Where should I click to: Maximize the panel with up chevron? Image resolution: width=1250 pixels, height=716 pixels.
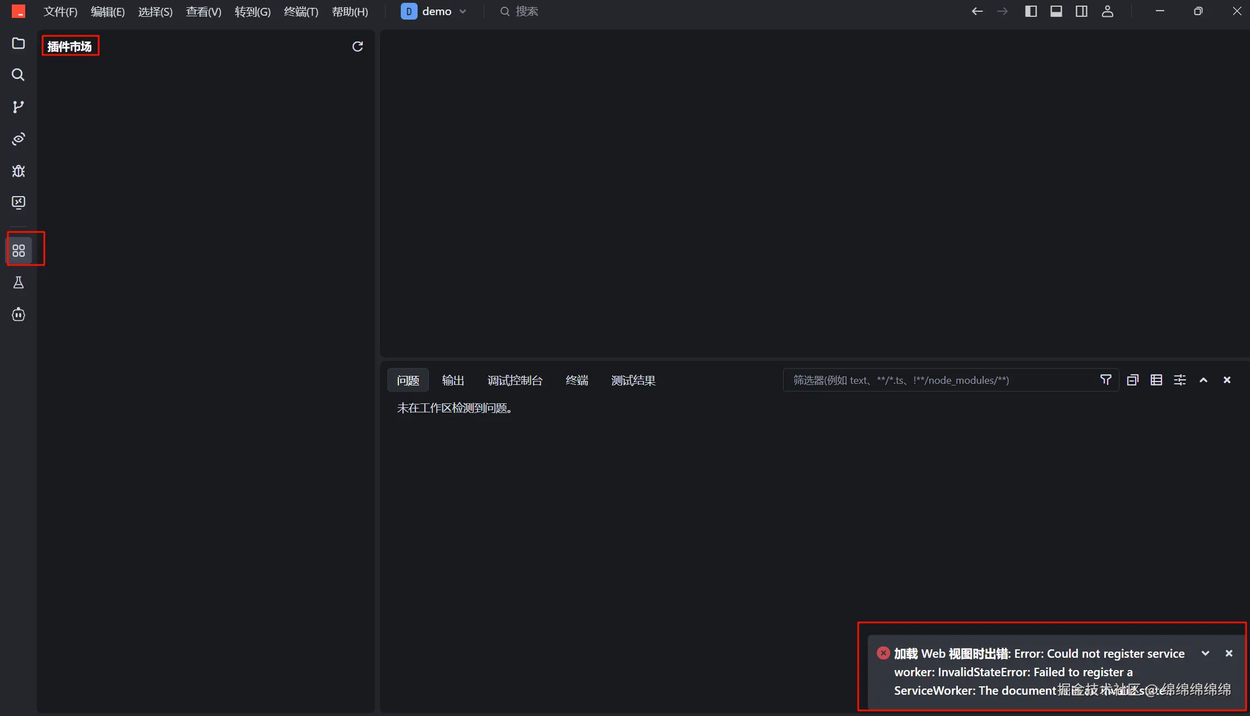tap(1203, 380)
